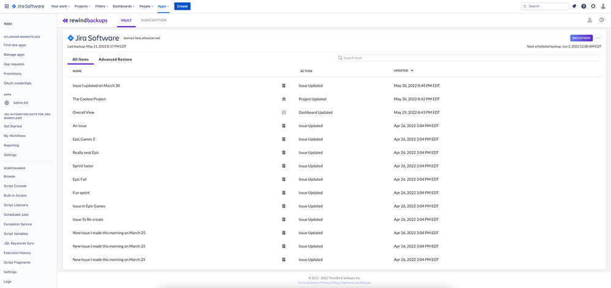Open the user profile avatar
Viewport: 611px width, 288px height.
[603, 6]
